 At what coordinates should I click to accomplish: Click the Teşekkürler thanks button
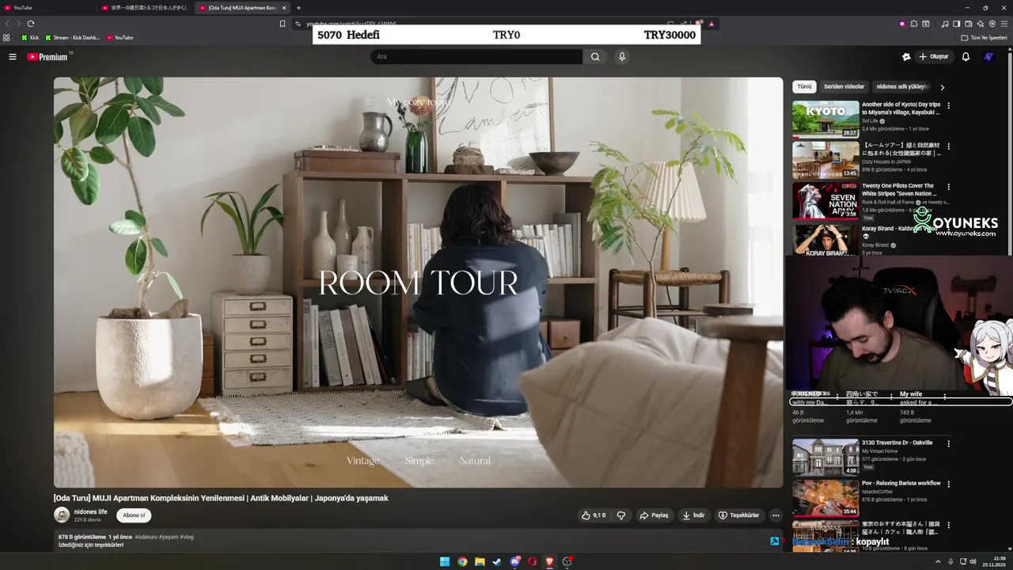[738, 515]
